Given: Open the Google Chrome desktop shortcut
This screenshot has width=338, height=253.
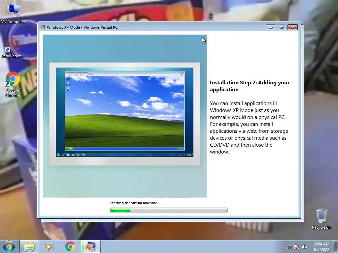Looking at the screenshot, I should pos(13,84).
